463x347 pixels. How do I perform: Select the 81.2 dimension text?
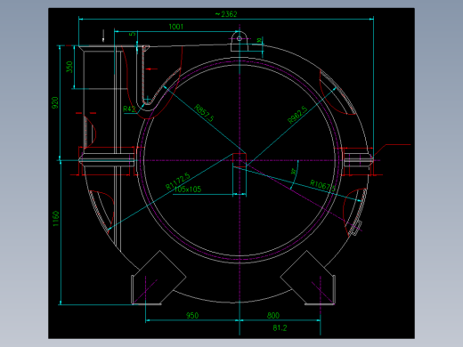tap(280, 327)
